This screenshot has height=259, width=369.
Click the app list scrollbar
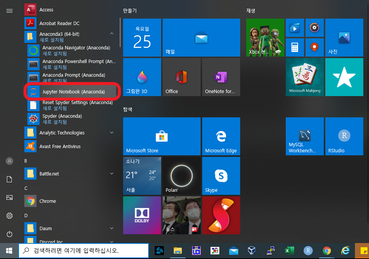click(120, 32)
